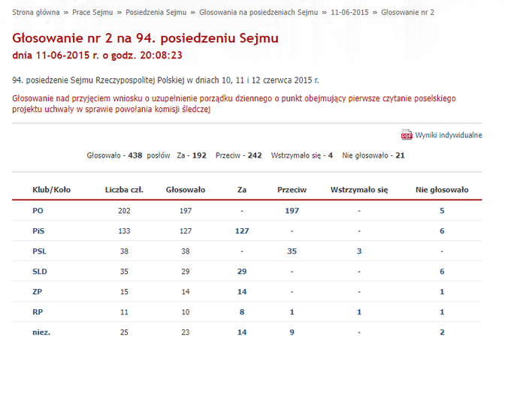Click PSL's 35 Przeciw votes
511x397 pixels.
click(x=292, y=251)
